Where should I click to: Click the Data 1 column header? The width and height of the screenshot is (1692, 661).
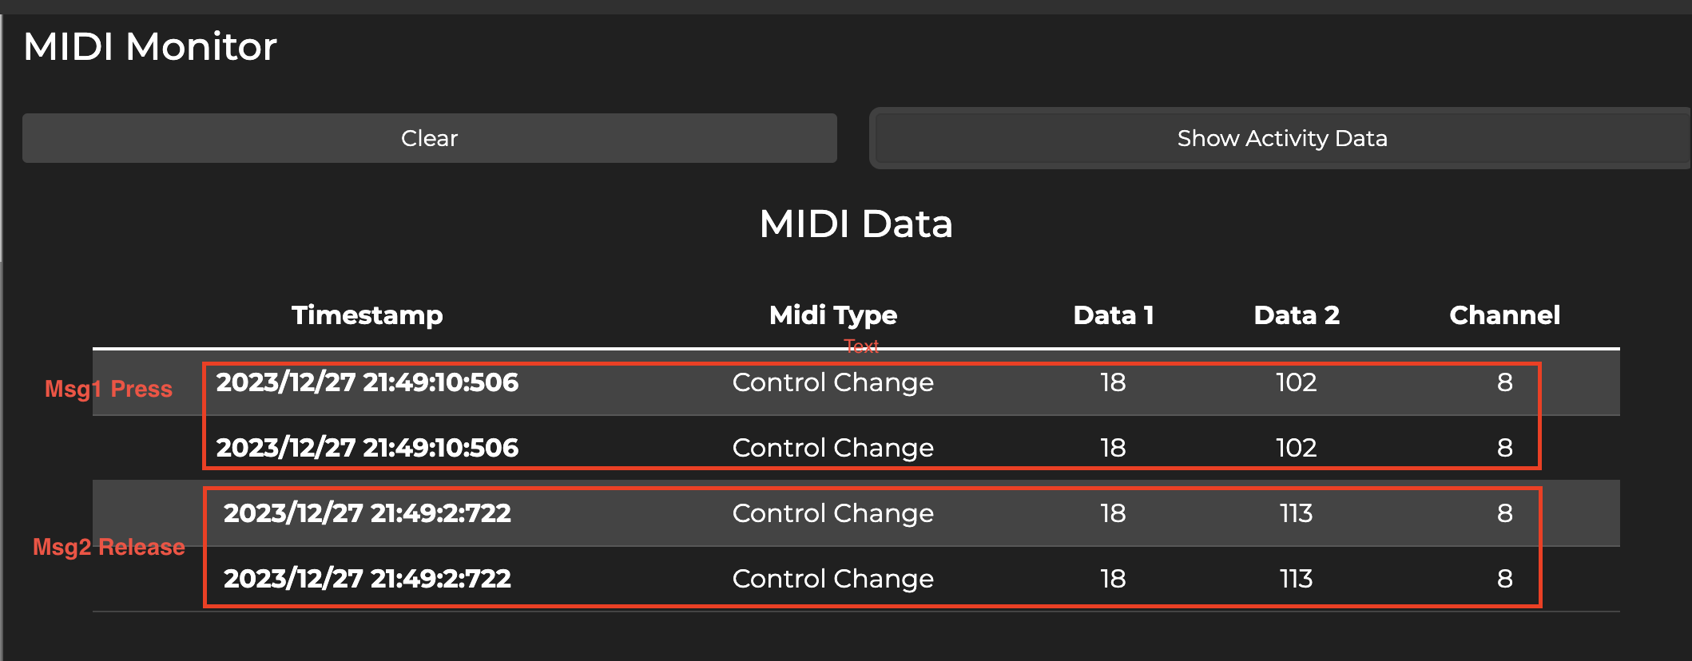tap(1113, 315)
